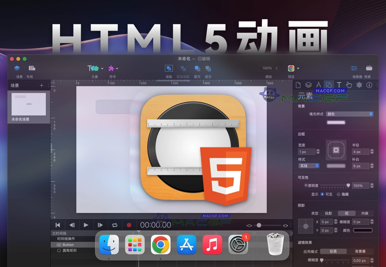Switch to Metrics compass inspector tab

(318, 85)
